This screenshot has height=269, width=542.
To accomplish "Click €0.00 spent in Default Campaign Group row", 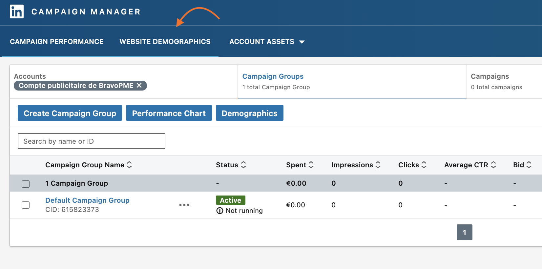I will click(x=296, y=205).
